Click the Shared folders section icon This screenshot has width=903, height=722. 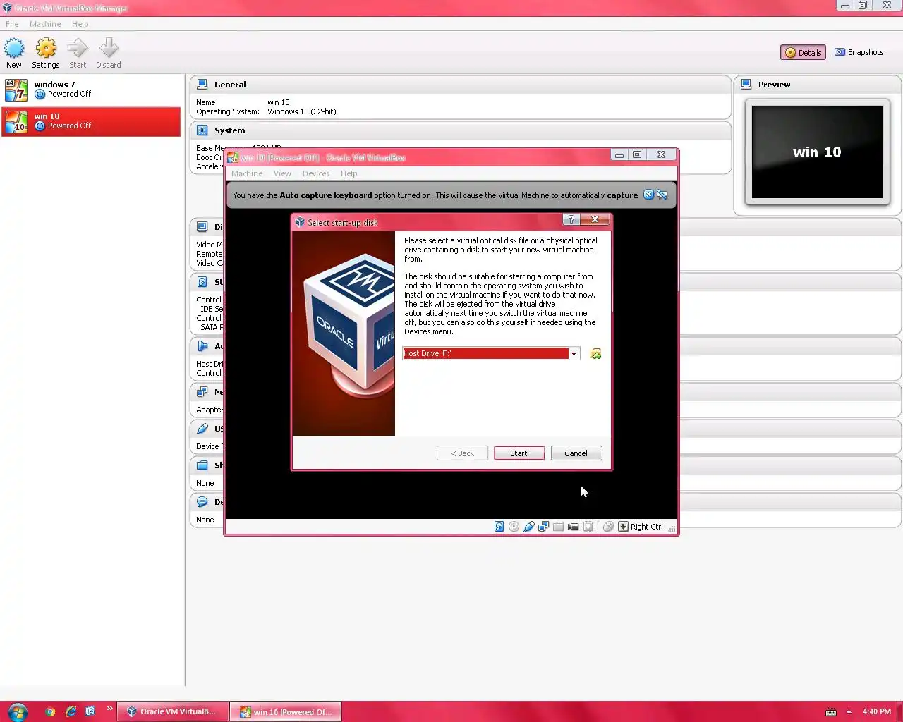pyautogui.click(x=202, y=465)
